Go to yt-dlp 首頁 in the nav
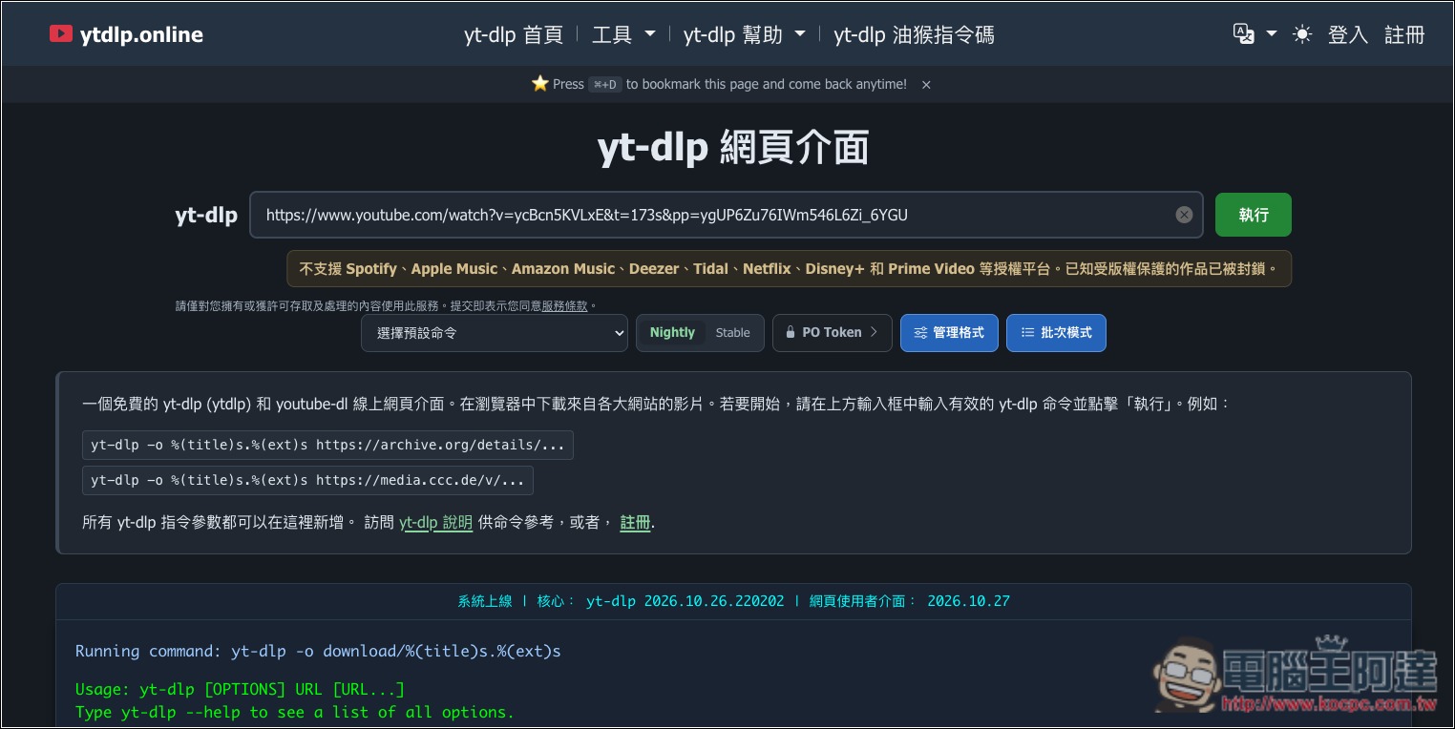1455x729 pixels. (514, 35)
